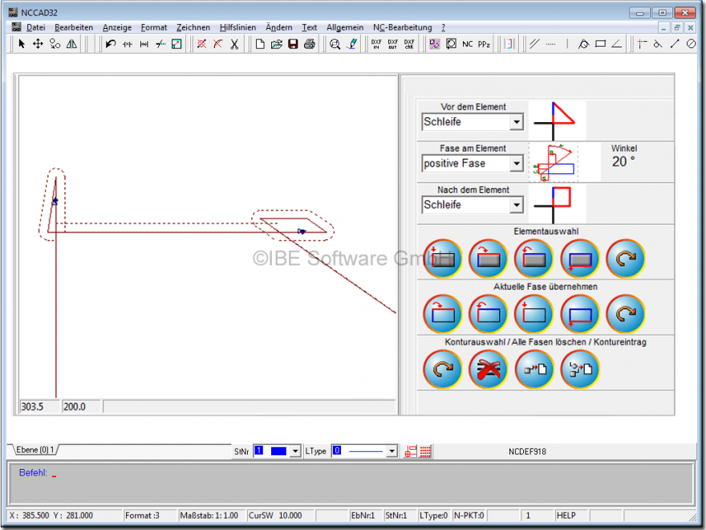Open the Bearbeiten menu
This screenshot has height=530, width=706.
pyautogui.click(x=74, y=27)
